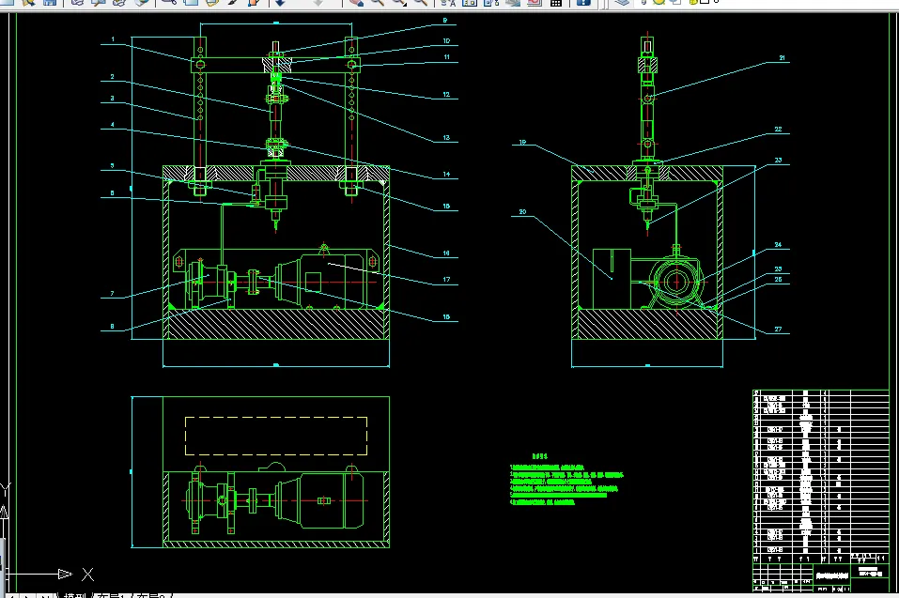Click the UCS X axis icon
The height and width of the screenshot is (598, 899).
[x=87, y=575]
